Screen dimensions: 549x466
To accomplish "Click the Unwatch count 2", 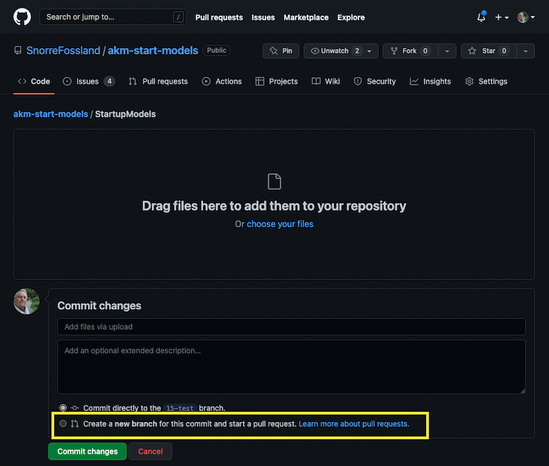I will click(357, 51).
